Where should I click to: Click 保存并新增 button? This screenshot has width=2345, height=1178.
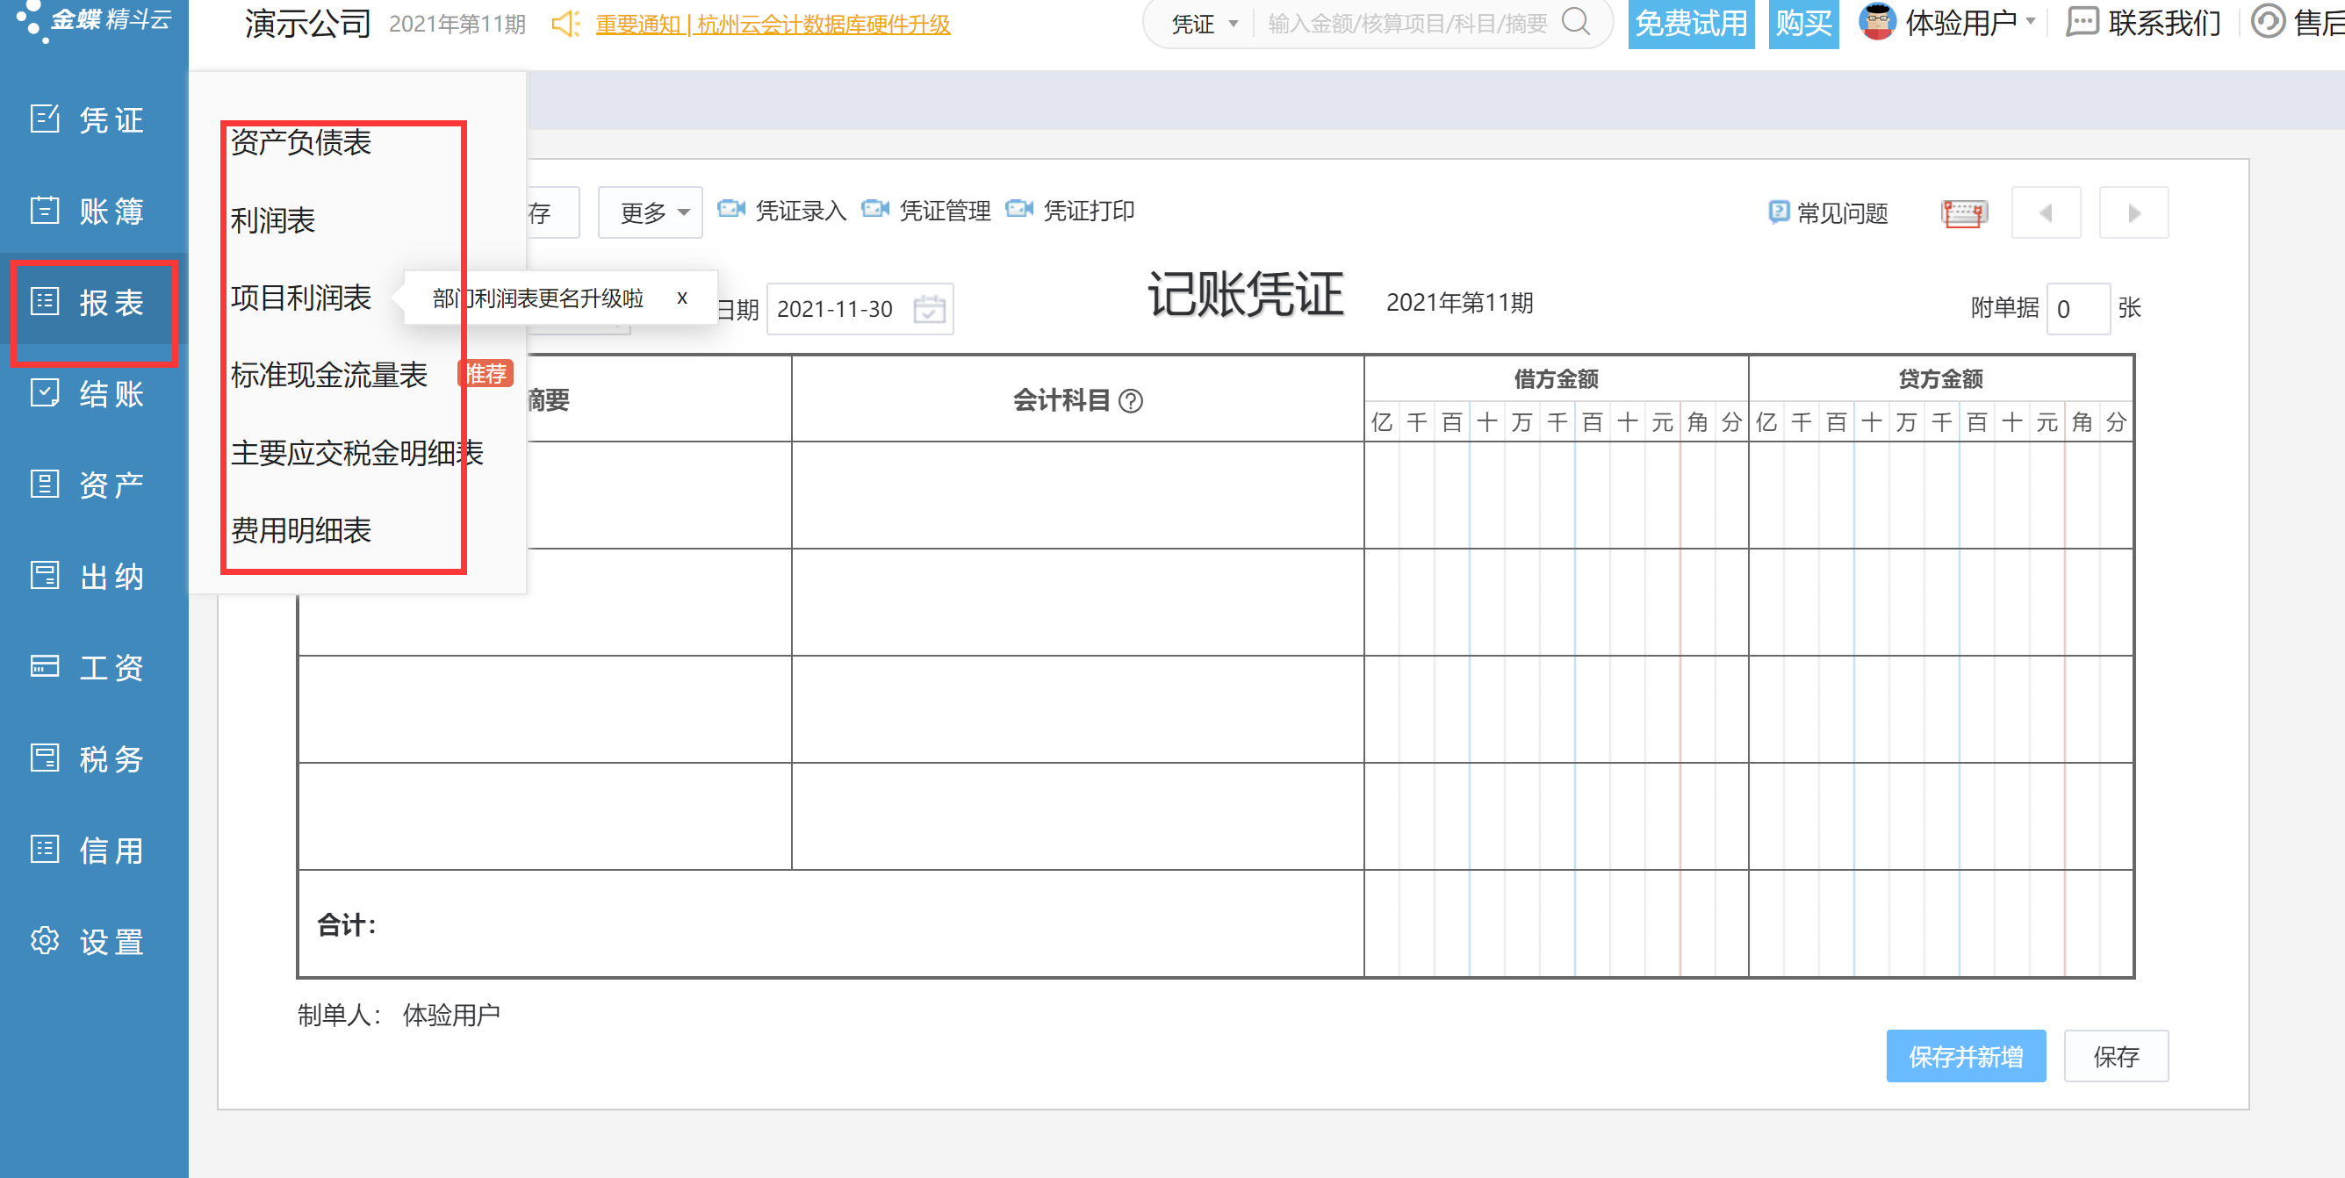[1966, 1056]
